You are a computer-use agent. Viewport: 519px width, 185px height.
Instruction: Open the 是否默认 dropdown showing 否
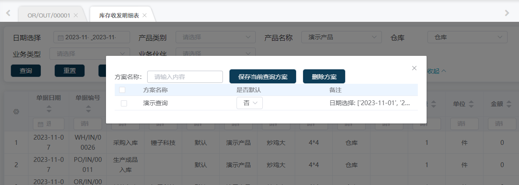coord(250,103)
